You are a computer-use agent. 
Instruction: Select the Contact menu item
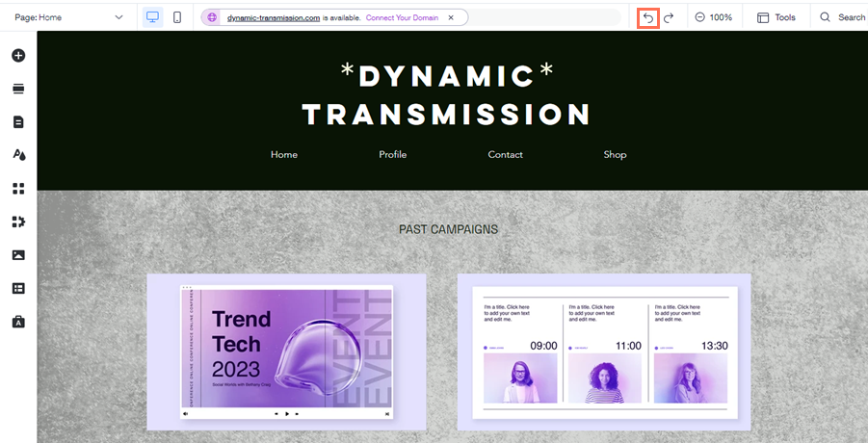pos(506,154)
